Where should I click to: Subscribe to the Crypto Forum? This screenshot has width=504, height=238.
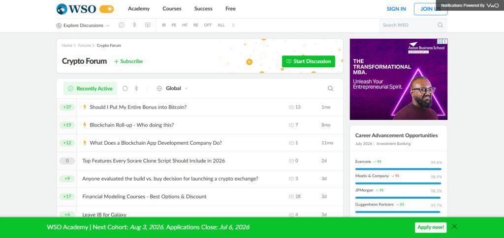128,61
